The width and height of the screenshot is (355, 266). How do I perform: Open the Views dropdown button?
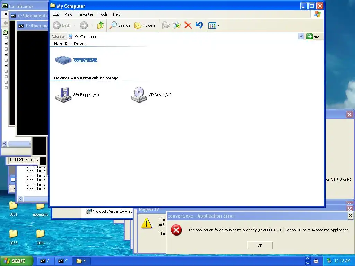(x=214, y=26)
